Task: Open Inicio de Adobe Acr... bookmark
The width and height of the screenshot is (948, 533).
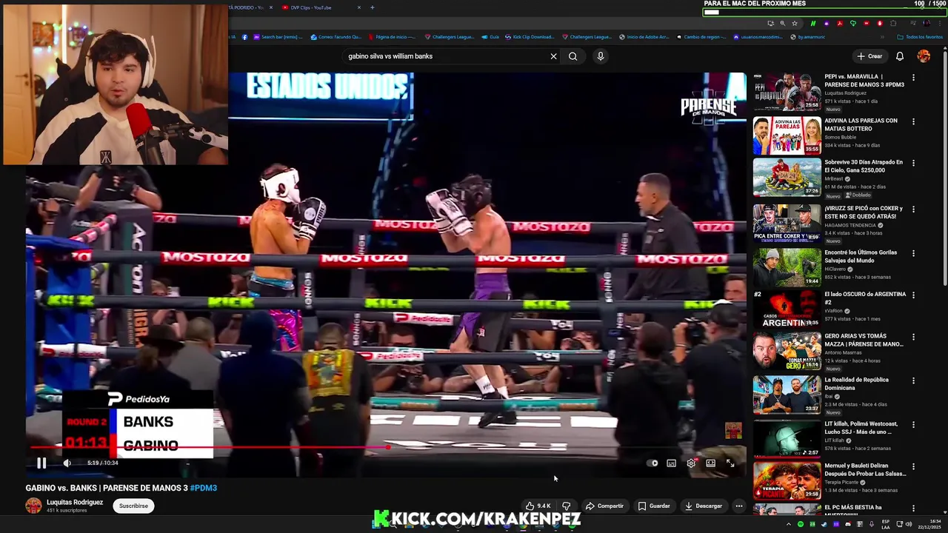Action: [644, 37]
